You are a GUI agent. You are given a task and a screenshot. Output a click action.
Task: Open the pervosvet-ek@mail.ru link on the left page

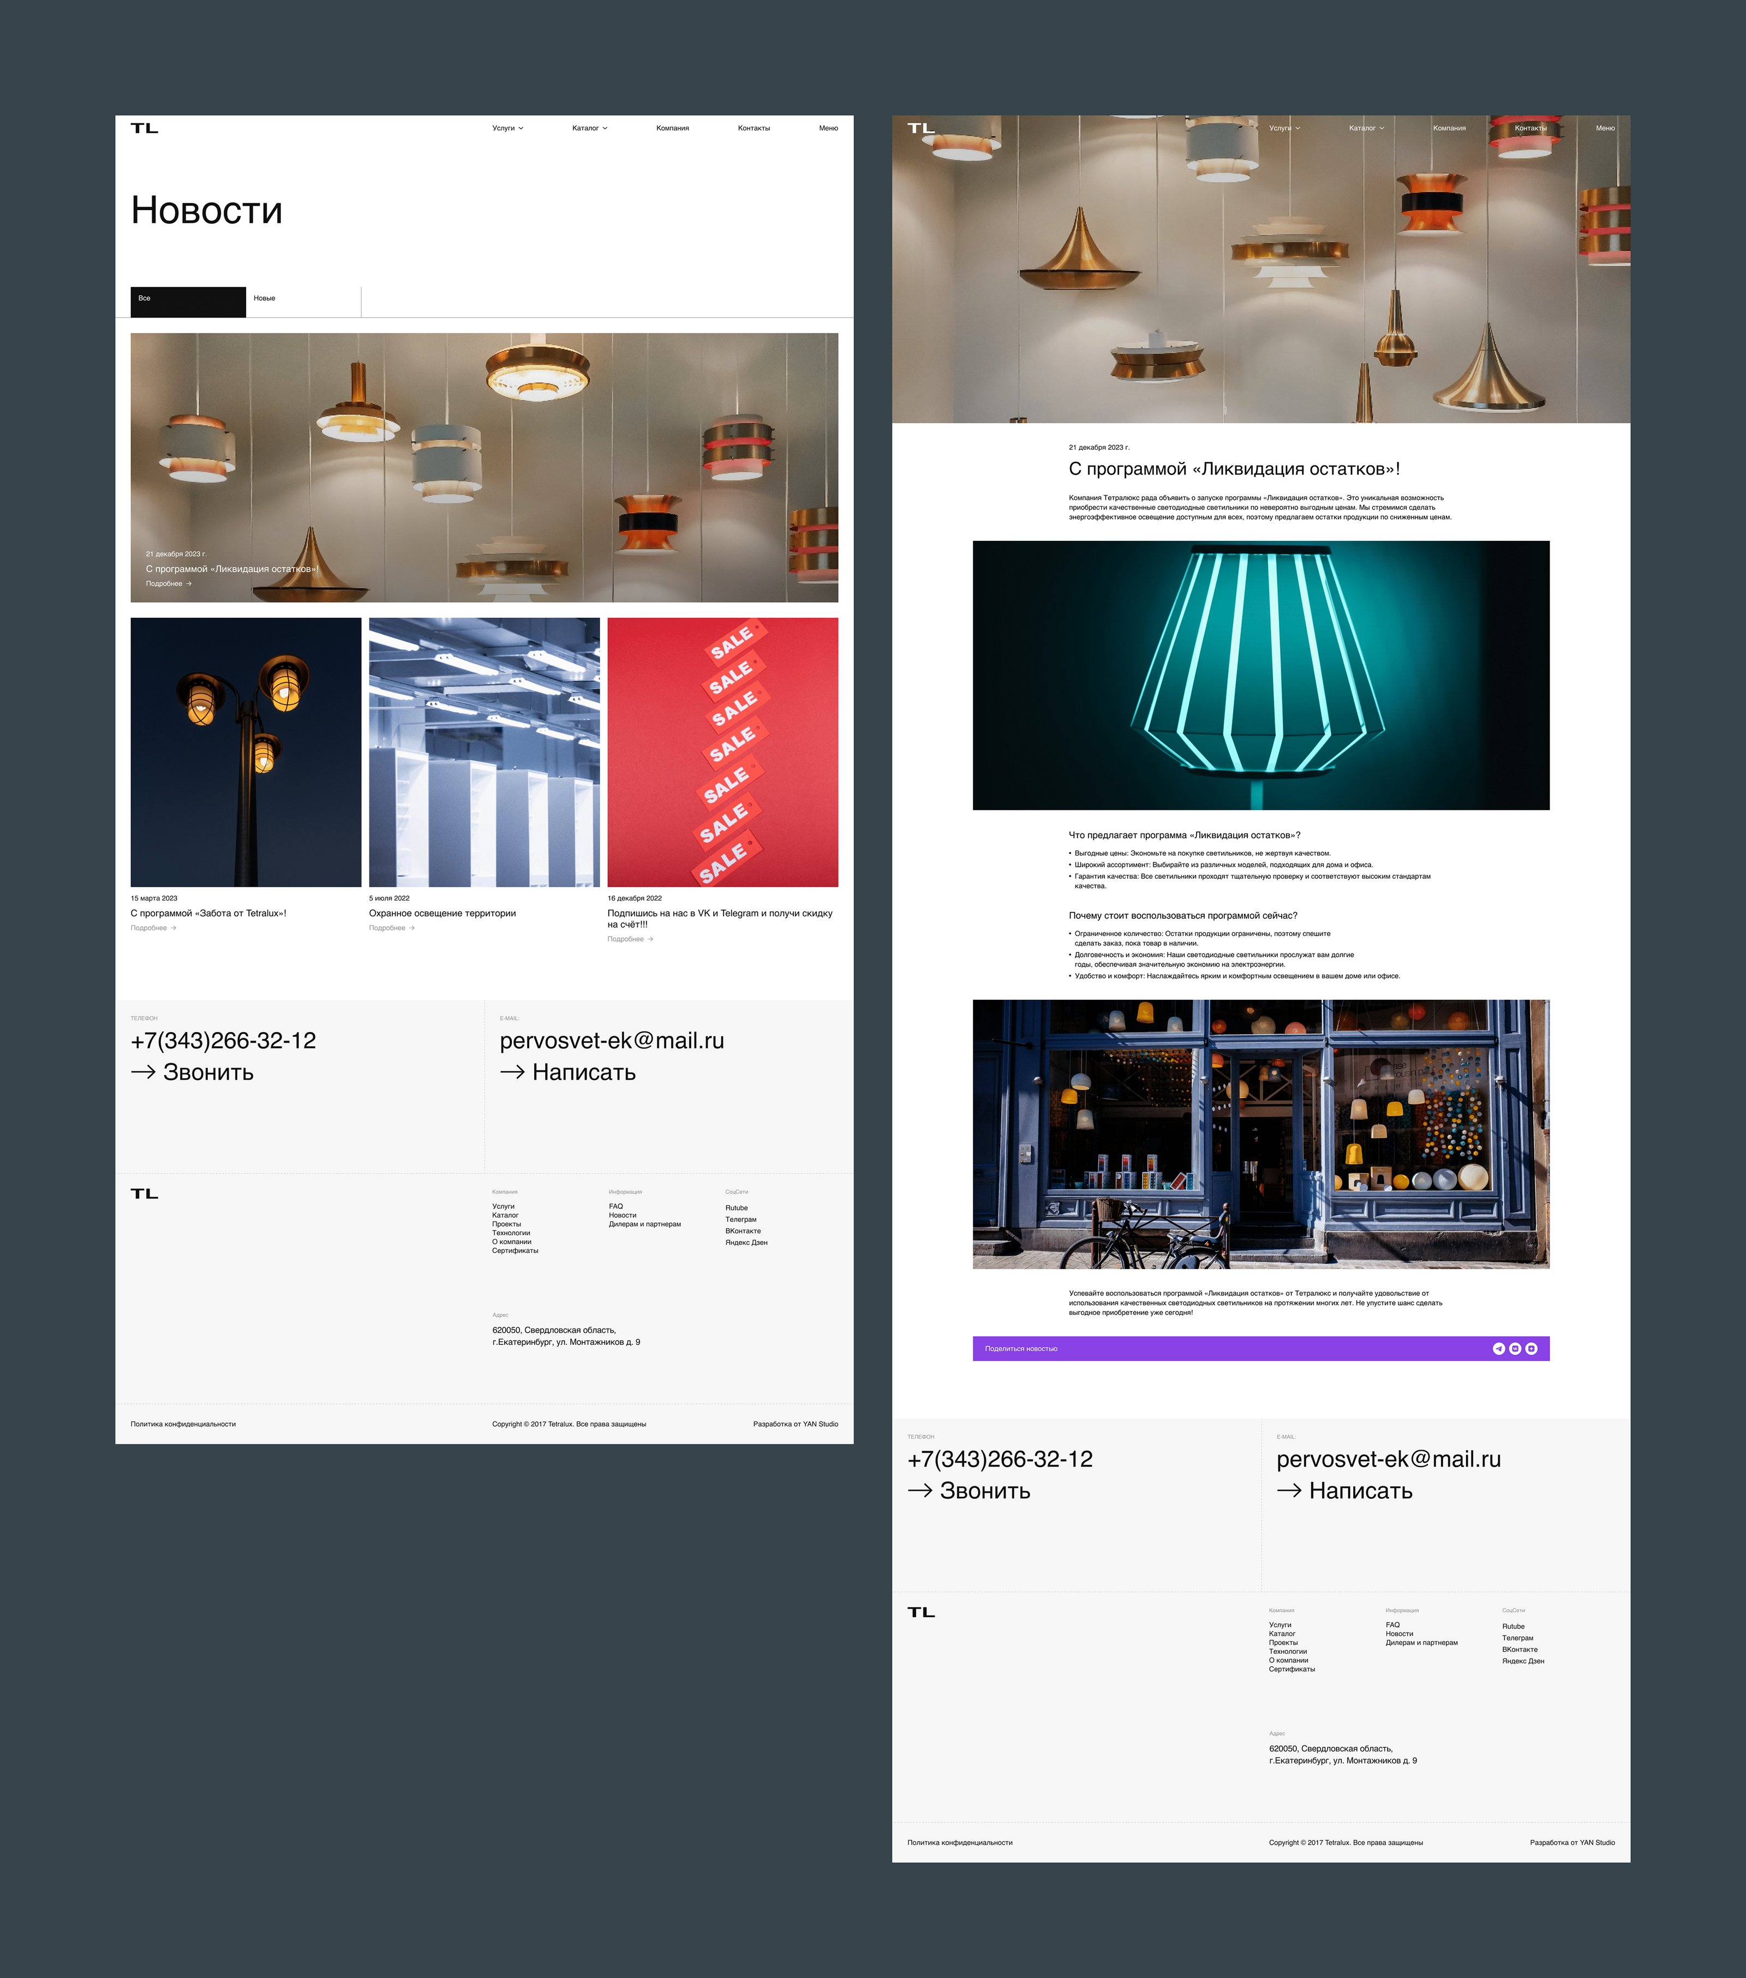tap(611, 1041)
